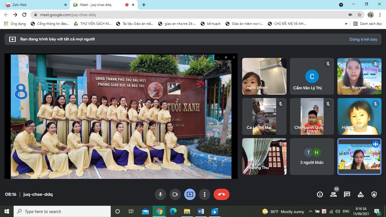The image size is (386, 217).
Task: Open Chrome's three-dot menu
Action: pyautogui.click(x=380, y=15)
